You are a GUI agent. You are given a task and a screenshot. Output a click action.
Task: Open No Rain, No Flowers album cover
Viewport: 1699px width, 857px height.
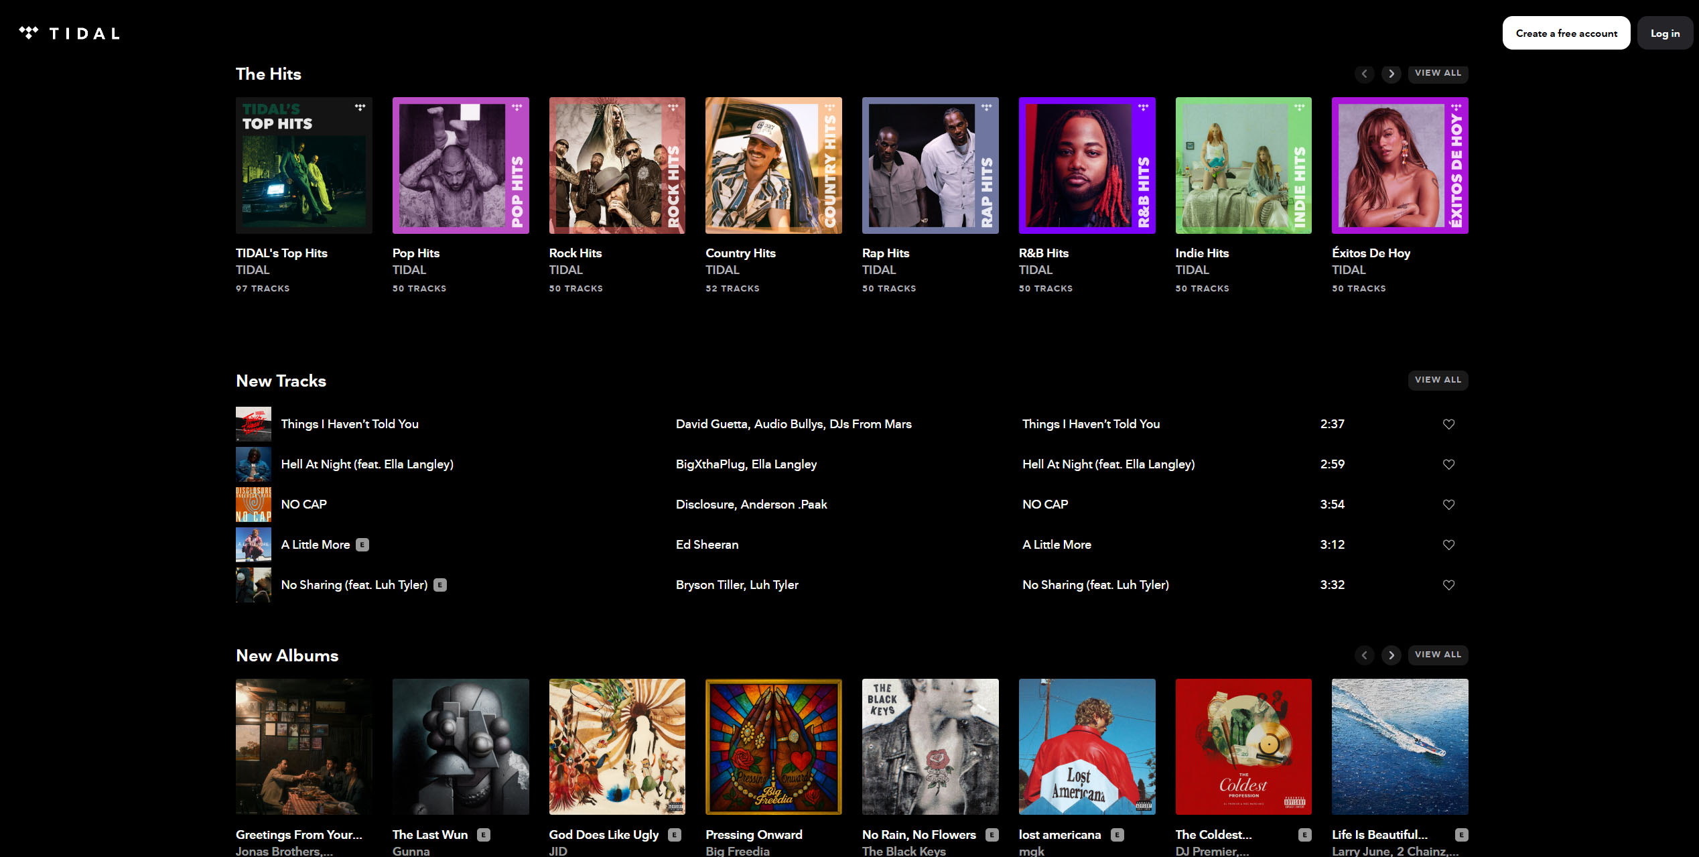tap(931, 746)
